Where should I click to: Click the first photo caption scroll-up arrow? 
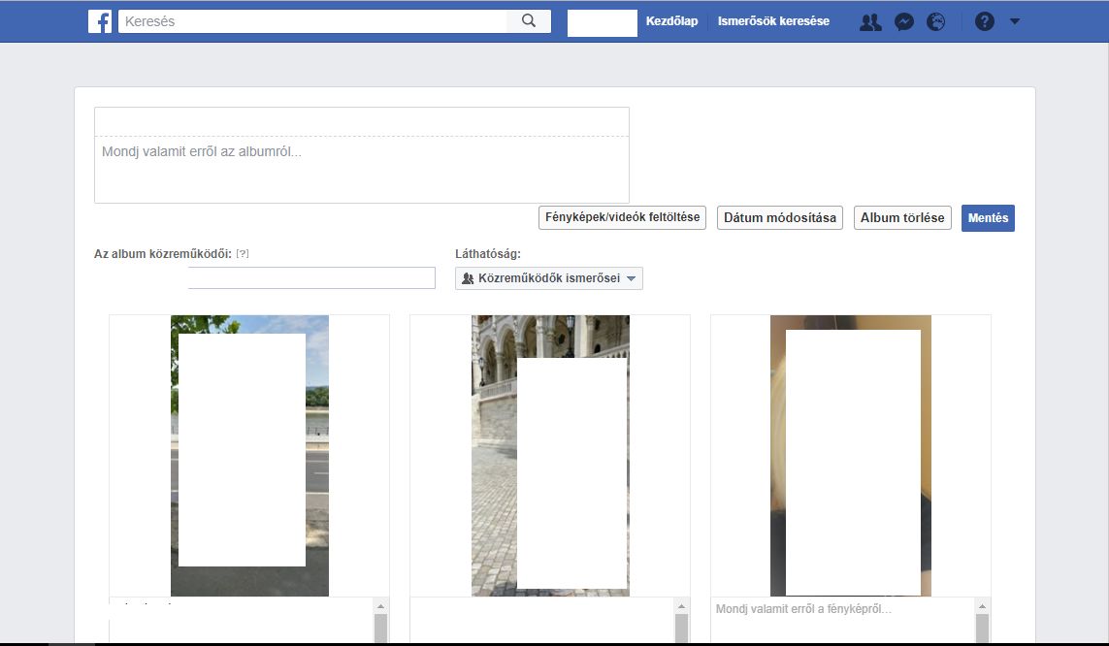[380, 606]
